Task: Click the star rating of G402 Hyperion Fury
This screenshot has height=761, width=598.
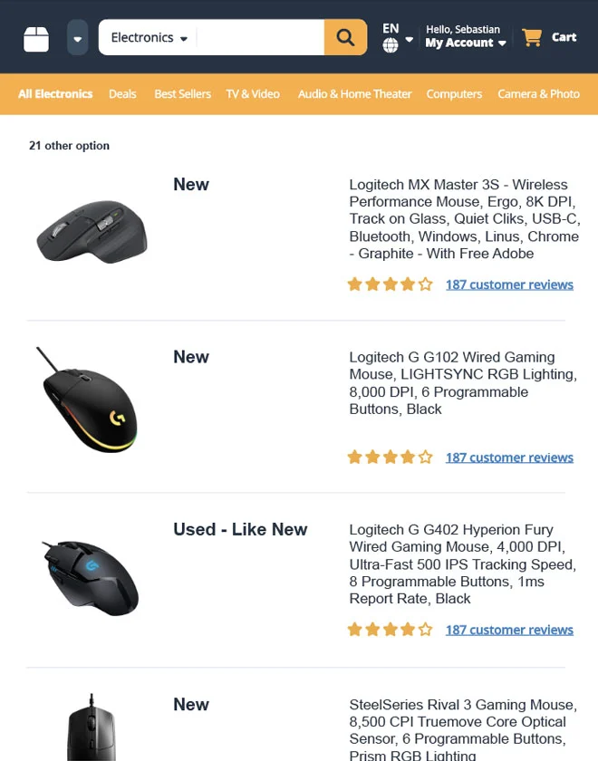Action: coord(390,630)
